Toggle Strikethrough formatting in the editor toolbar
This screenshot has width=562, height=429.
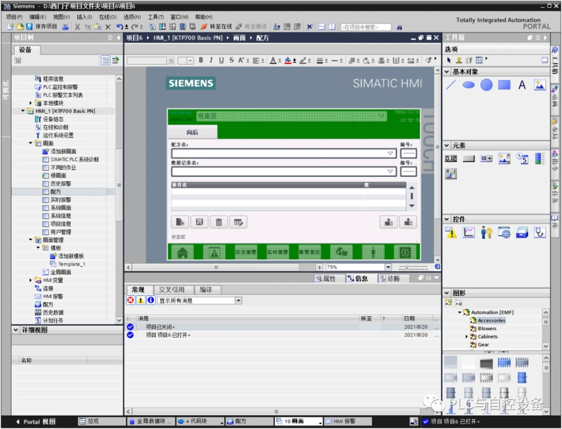point(232,60)
